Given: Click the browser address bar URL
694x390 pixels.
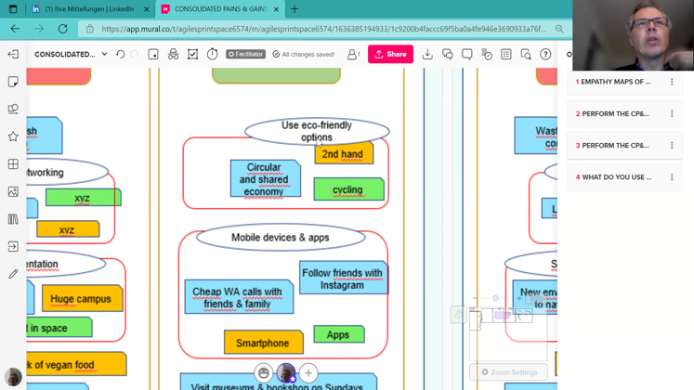Looking at the screenshot, I should [325, 29].
